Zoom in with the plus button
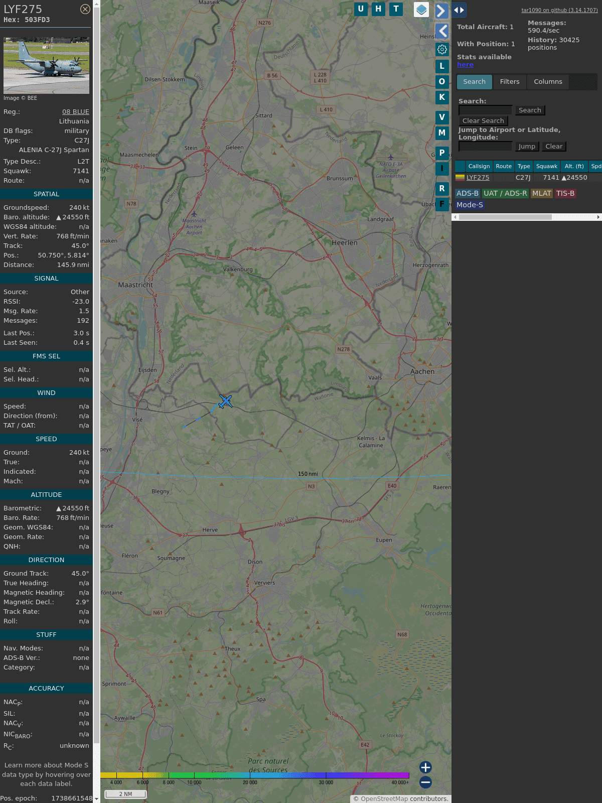The height and width of the screenshot is (803, 602). point(425,767)
